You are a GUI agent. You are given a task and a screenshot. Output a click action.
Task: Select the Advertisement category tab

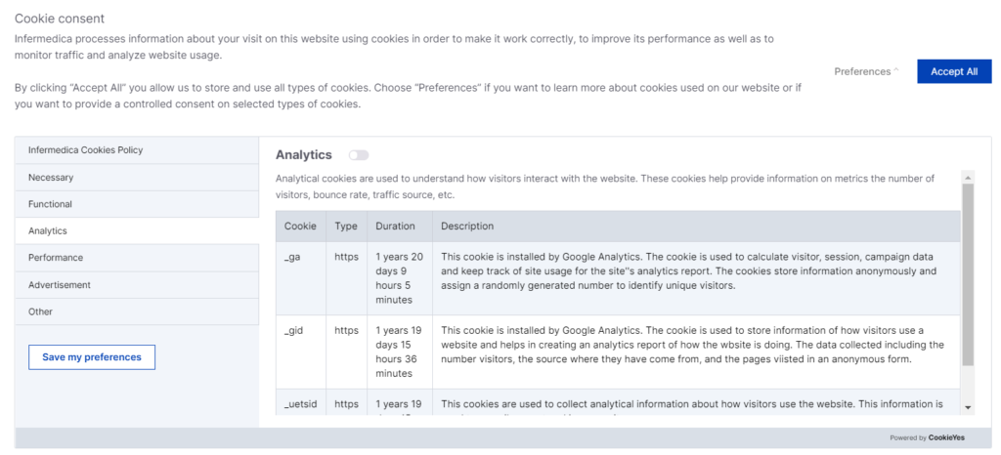[x=137, y=285]
